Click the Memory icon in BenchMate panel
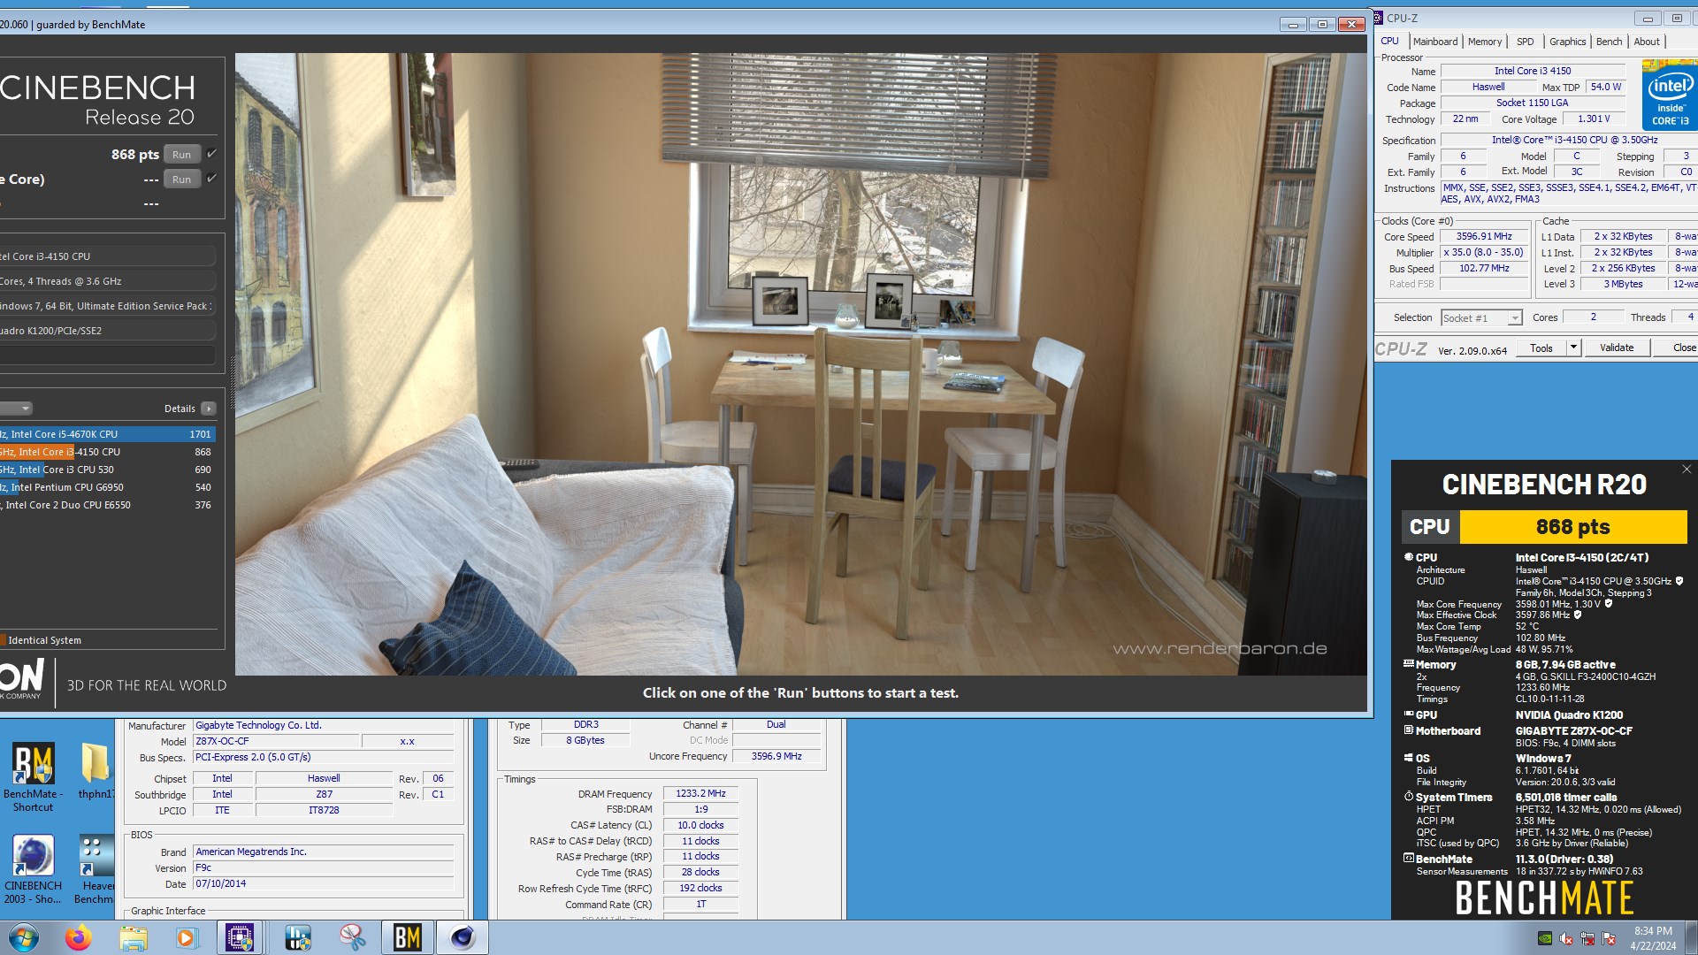Image resolution: width=1698 pixels, height=955 pixels. coord(1409,664)
